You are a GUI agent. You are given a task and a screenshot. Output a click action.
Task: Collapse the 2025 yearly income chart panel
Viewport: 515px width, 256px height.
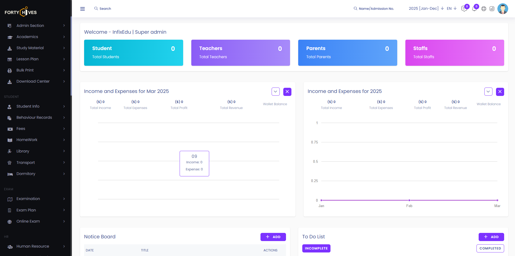(488, 92)
